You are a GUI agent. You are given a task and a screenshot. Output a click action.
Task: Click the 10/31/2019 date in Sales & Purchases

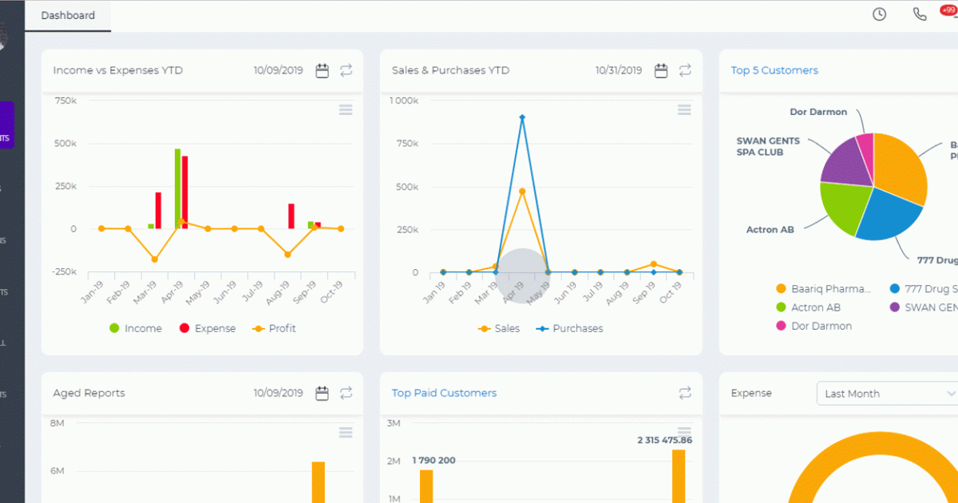coord(619,70)
